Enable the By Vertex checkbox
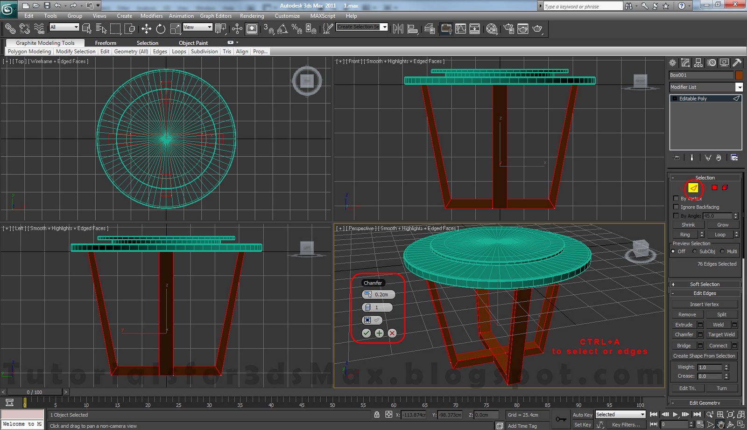 click(x=676, y=198)
